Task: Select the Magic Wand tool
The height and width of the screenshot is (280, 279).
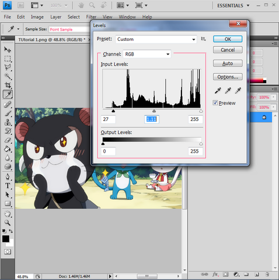Action: pos(8,76)
